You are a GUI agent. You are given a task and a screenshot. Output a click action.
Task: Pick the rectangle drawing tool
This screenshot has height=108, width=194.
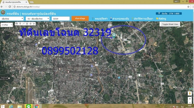(x=27, y=24)
